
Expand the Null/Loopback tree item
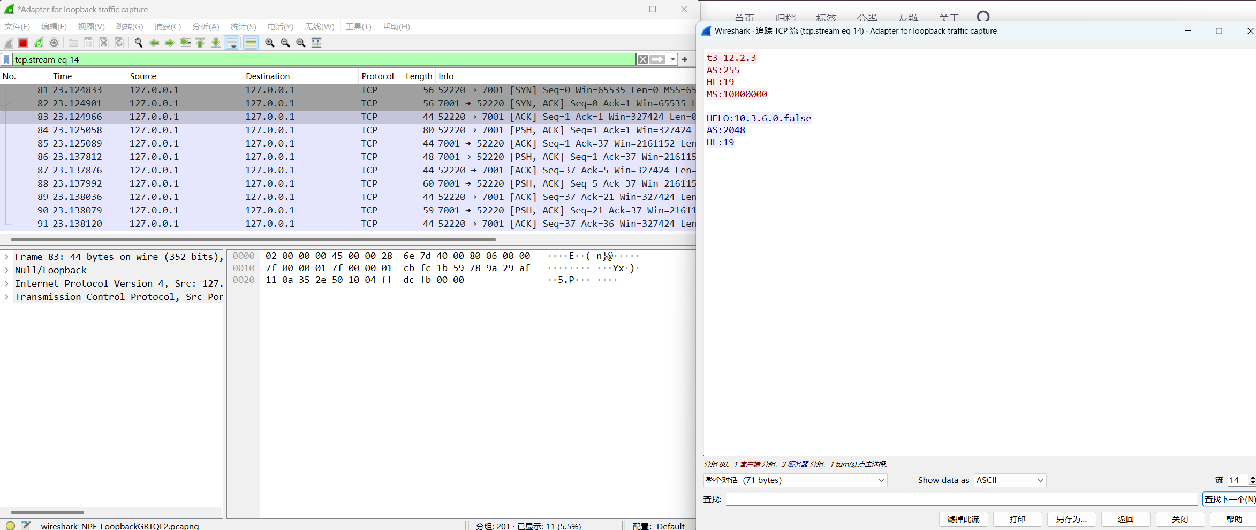click(6, 270)
